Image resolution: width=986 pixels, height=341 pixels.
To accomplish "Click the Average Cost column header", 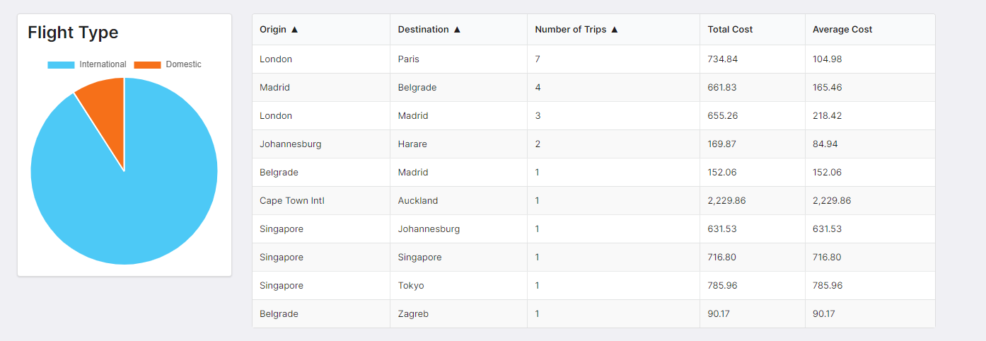I will [x=842, y=30].
